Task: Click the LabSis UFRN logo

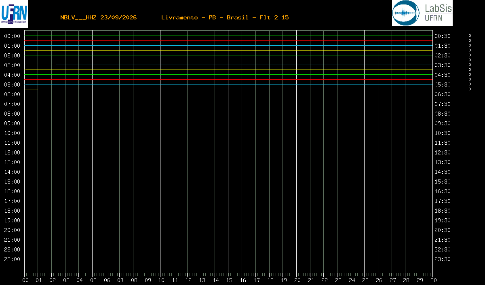Action: [x=422, y=13]
